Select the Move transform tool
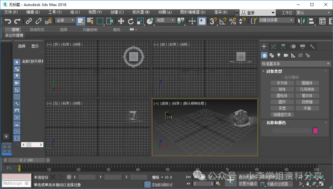333x189 pixels. 121,21
